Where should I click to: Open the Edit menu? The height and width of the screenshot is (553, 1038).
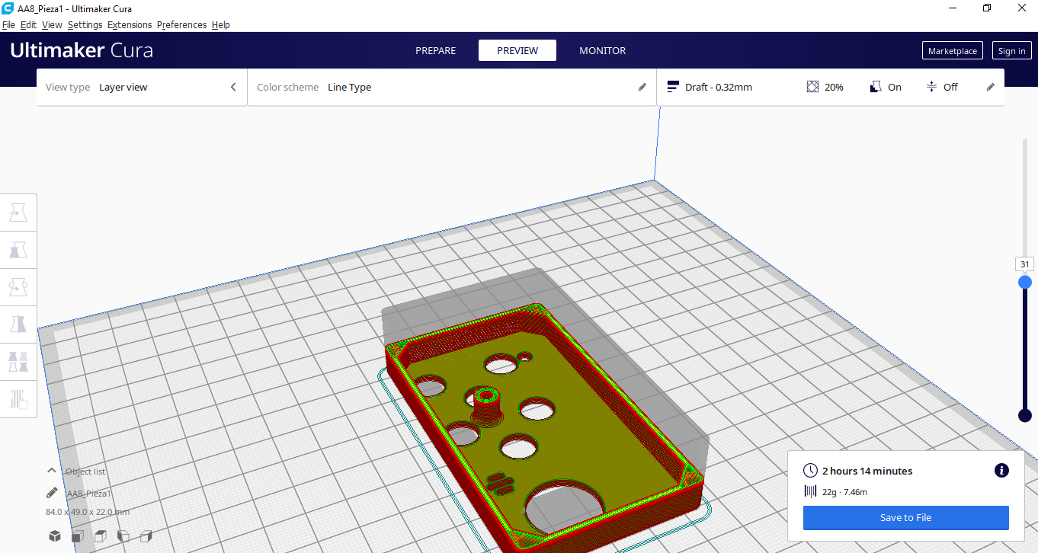[28, 25]
